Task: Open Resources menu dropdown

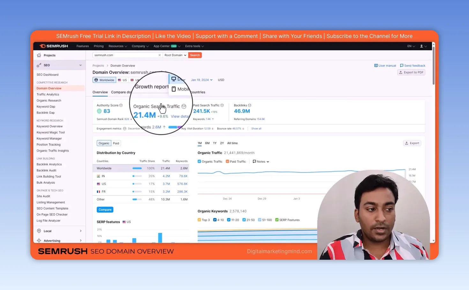Action: coord(118,46)
